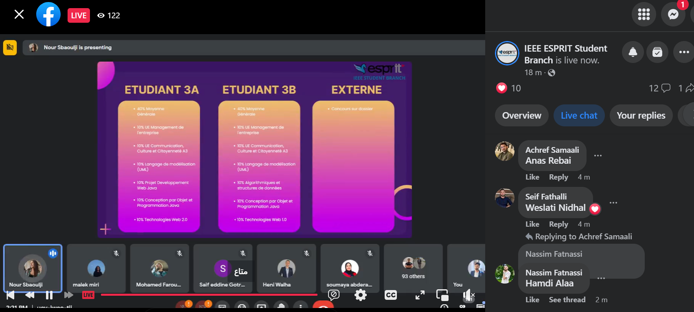The height and width of the screenshot is (312, 694).
Task: Click the red LIVE badge in header
Action: pyautogui.click(x=79, y=15)
